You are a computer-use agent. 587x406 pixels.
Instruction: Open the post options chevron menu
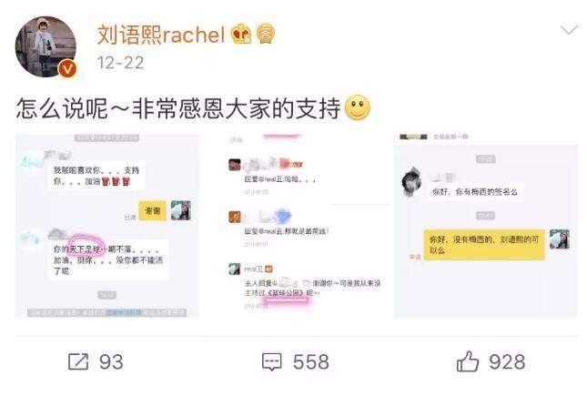click(x=569, y=30)
